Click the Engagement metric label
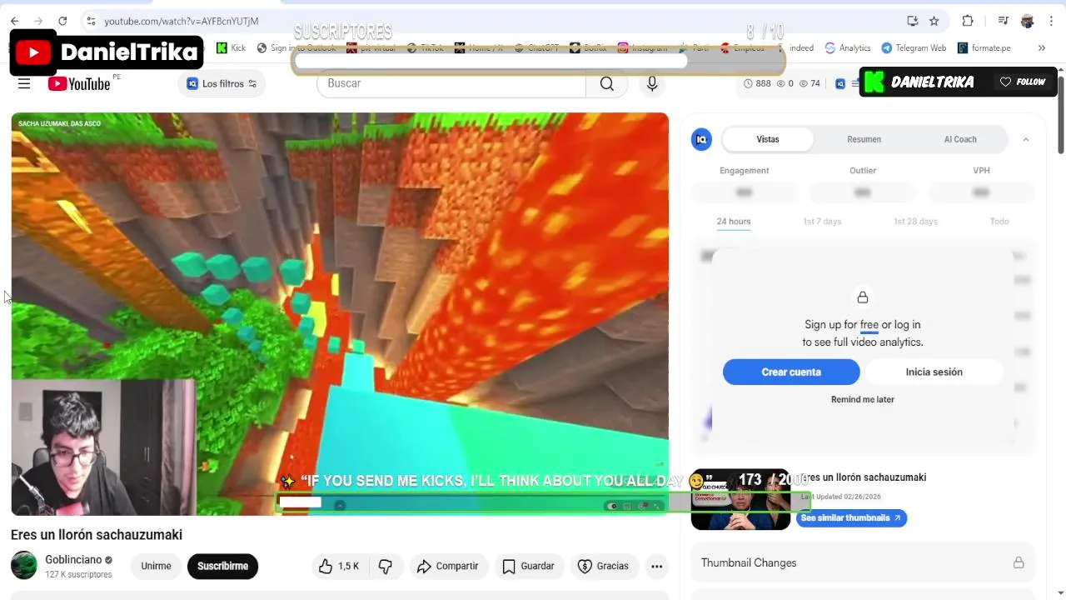 coord(745,170)
